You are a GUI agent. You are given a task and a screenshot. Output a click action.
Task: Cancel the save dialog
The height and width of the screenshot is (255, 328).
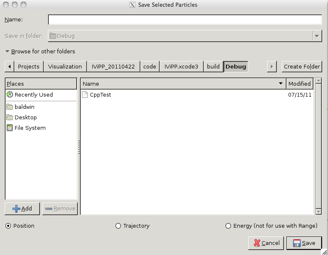(266, 243)
